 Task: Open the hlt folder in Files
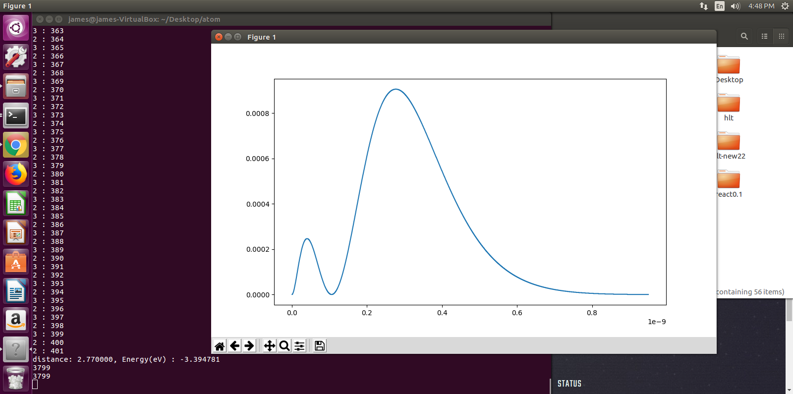(x=729, y=108)
